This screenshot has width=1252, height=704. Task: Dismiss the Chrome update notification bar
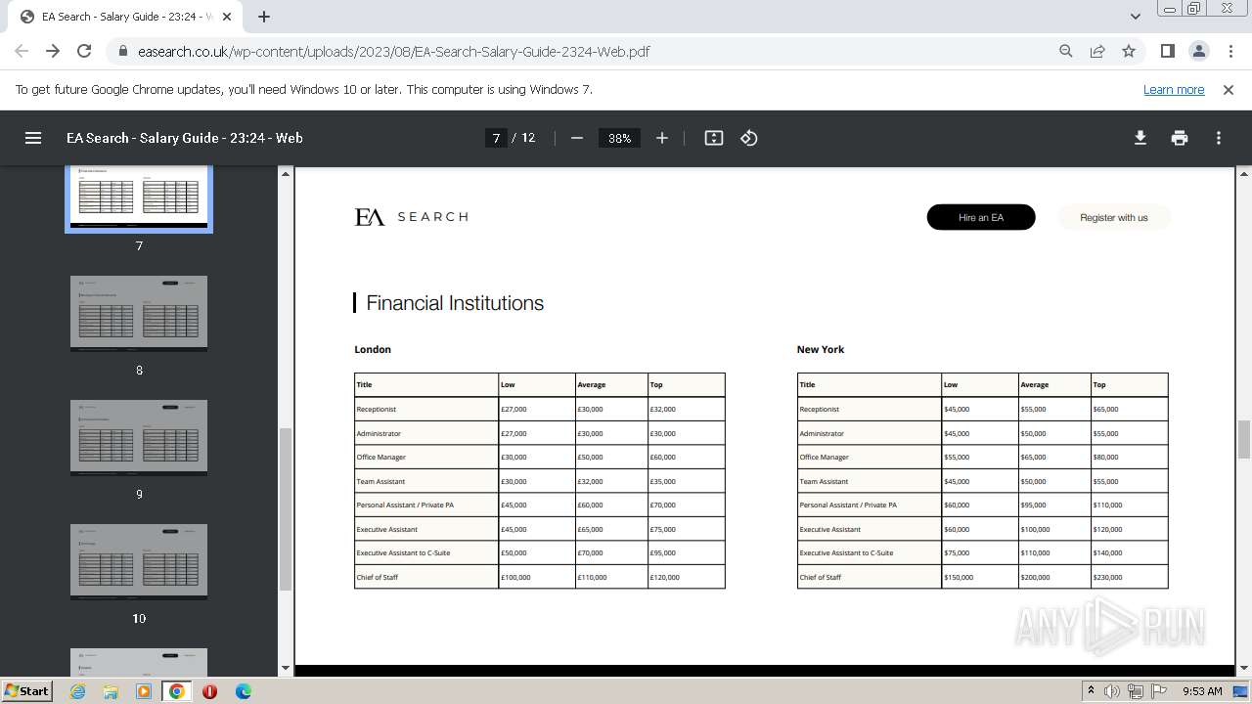1229,89
